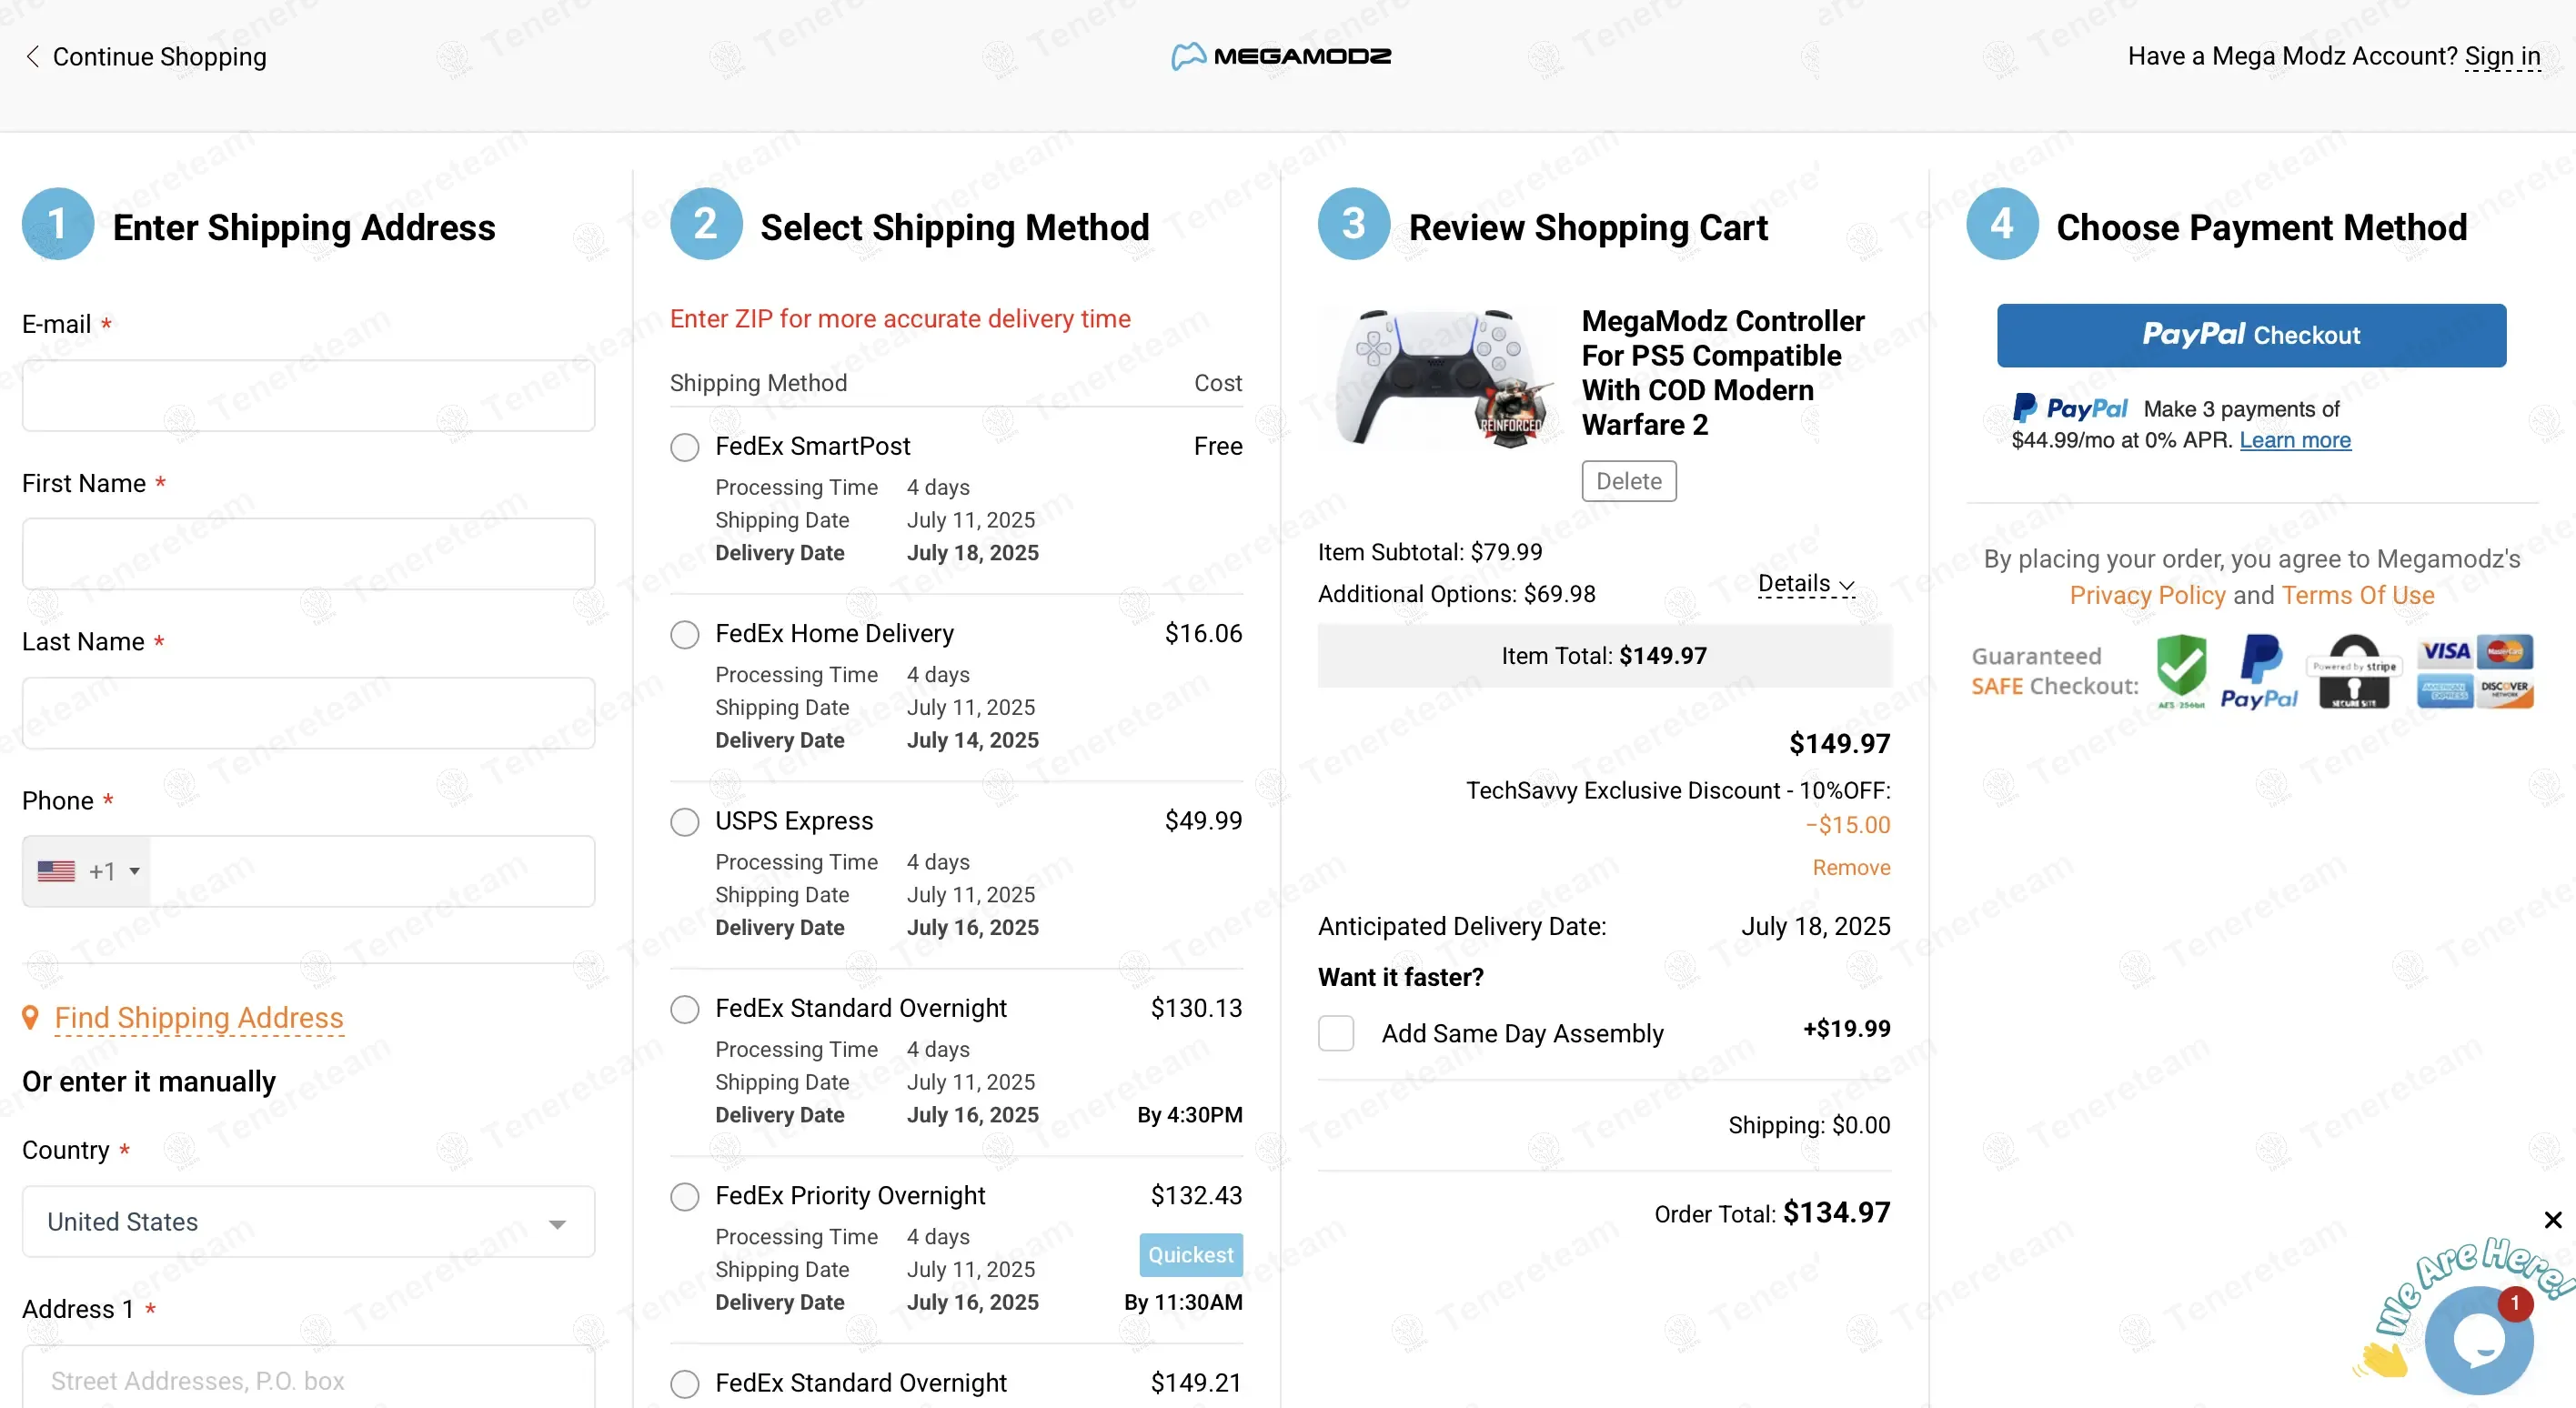Viewport: 2576px width, 1408px height.
Task: Open the Country dropdown
Action: (308, 1222)
